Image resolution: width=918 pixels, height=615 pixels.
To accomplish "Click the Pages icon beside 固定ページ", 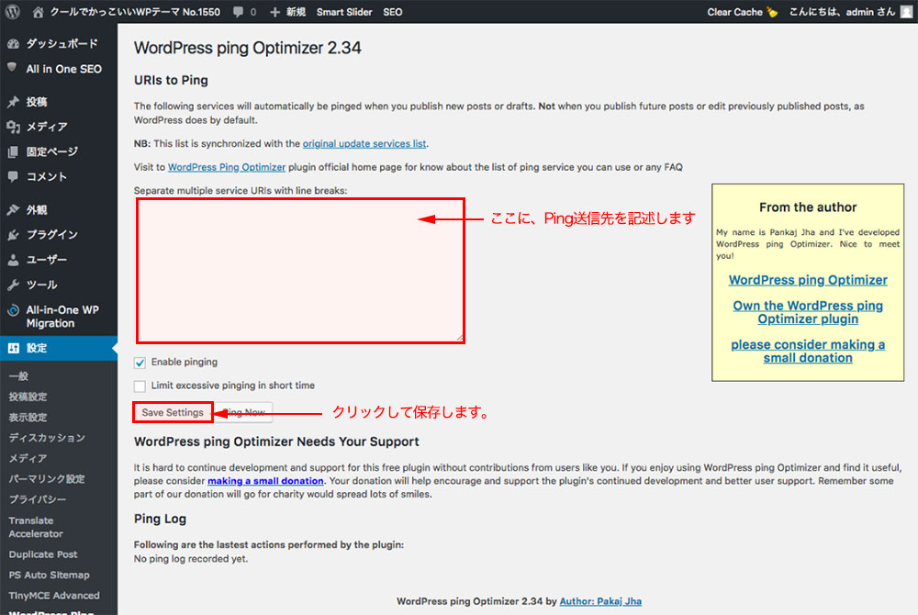I will [x=13, y=152].
